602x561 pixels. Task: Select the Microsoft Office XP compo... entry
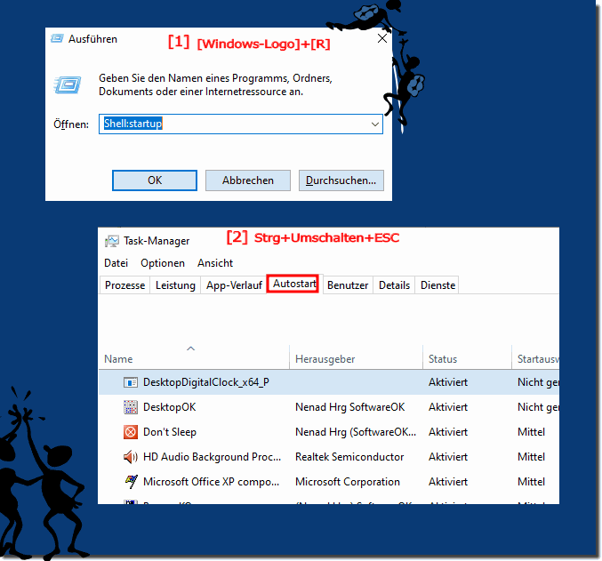pos(211,482)
